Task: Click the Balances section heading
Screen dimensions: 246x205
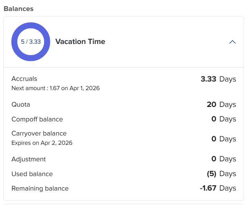Action: (x=19, y=9)
